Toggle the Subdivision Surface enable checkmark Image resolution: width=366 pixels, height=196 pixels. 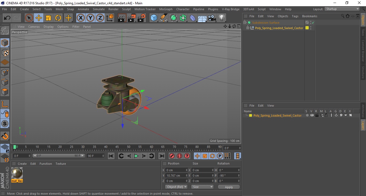tap(313, 23)
